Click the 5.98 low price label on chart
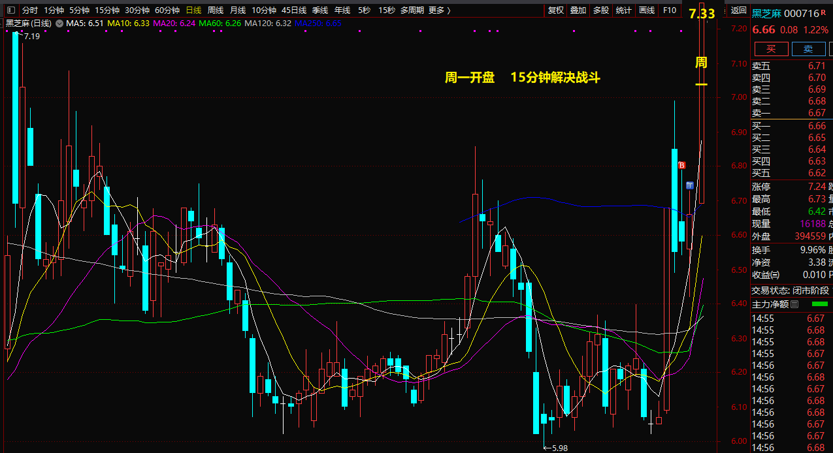This screenshot has height=453, width=833. pyautogui.click(x=559, y=448)
